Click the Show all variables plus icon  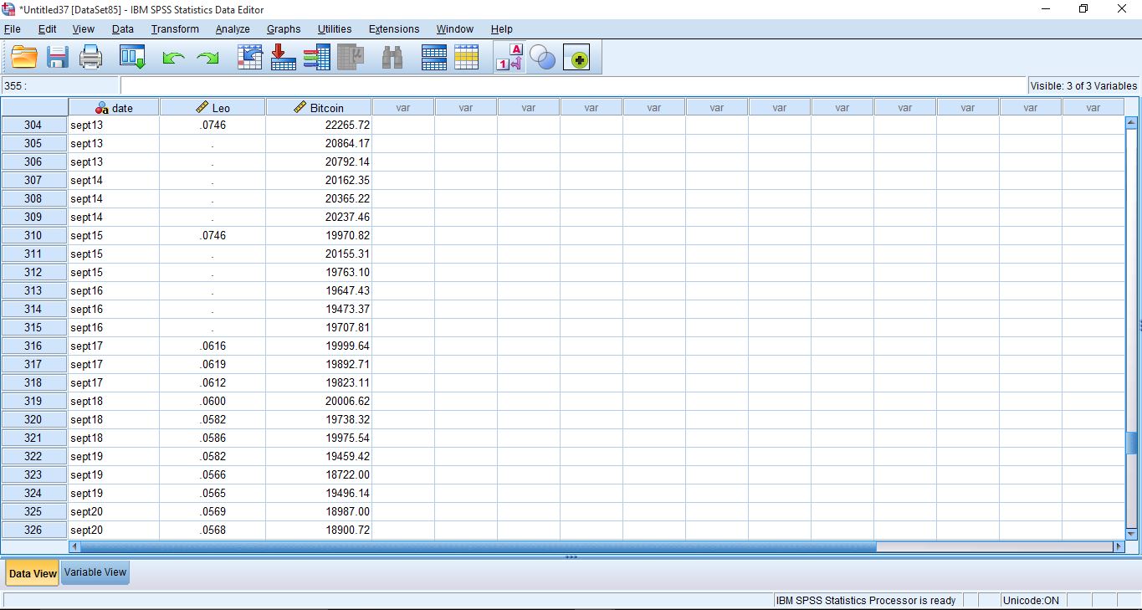coord(576,59)
